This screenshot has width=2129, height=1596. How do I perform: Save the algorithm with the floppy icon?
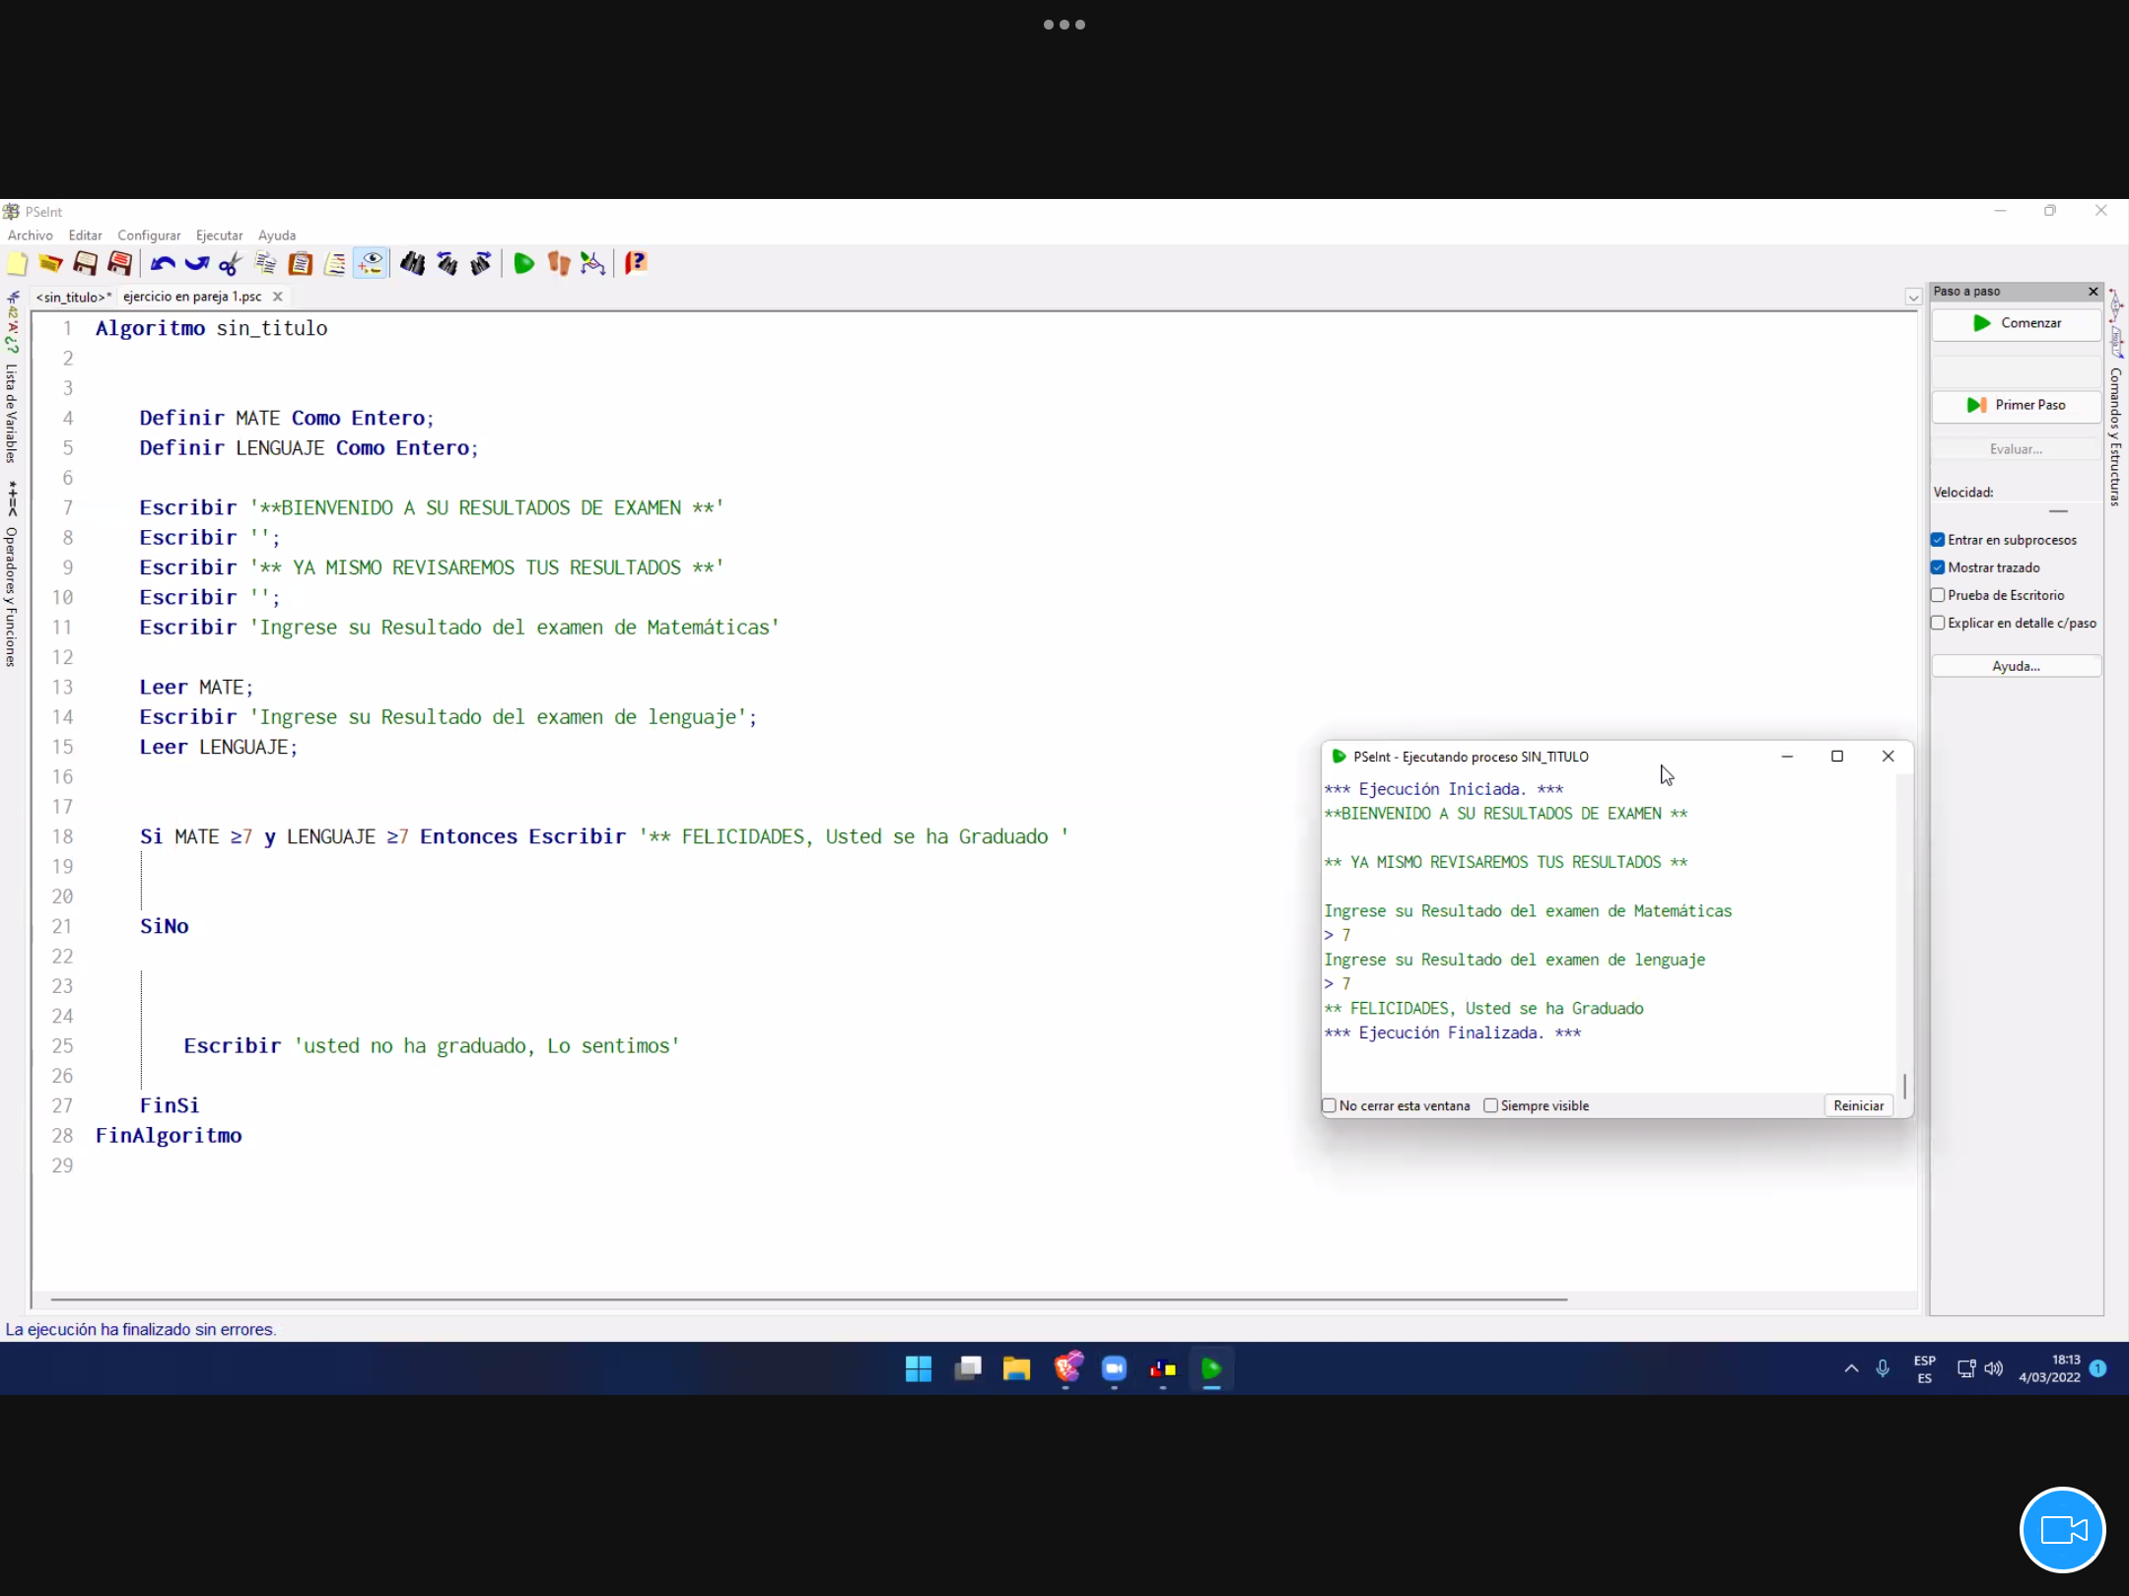pos(86,264)
